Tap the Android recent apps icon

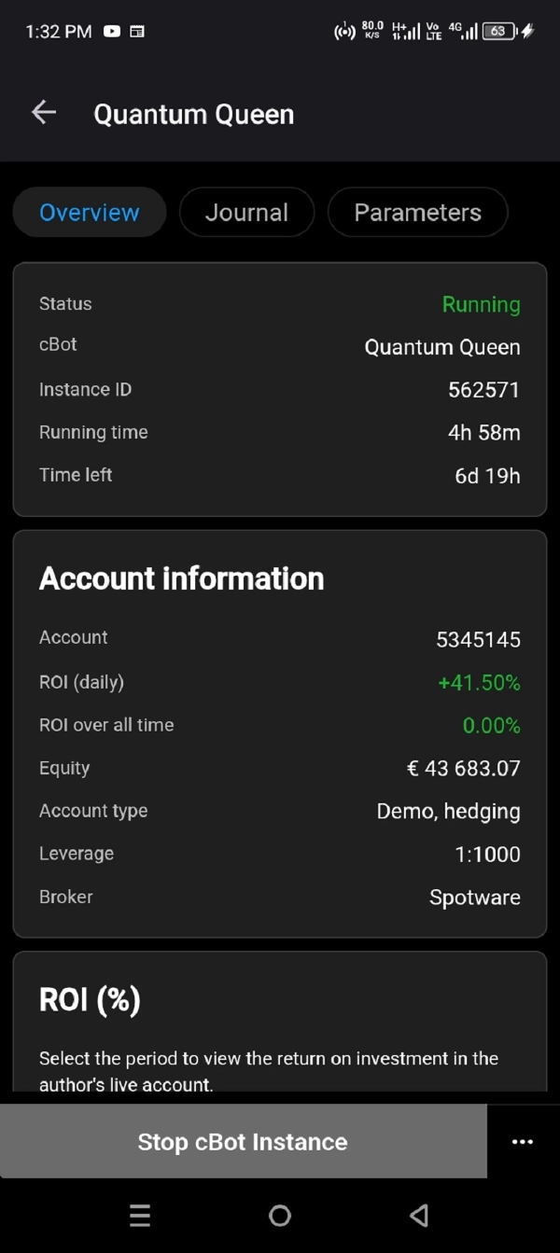pos(140,1215)
